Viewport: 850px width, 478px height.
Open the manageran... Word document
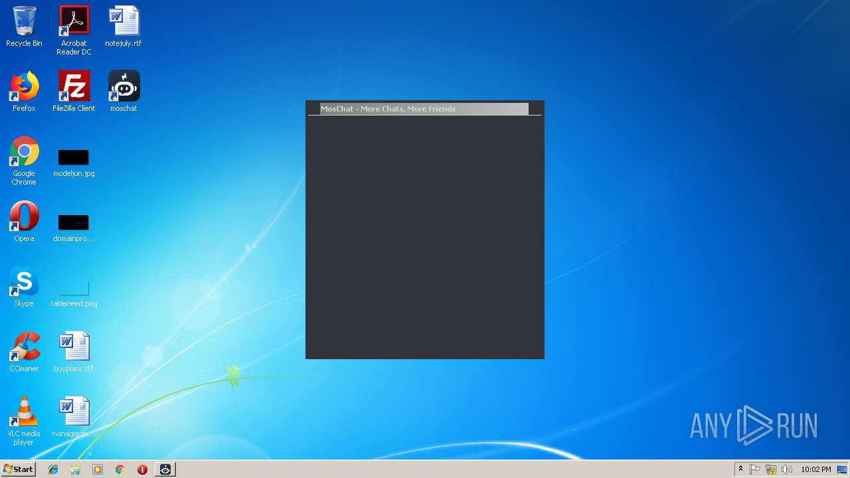pyautogui.click(x=74, y=417)
